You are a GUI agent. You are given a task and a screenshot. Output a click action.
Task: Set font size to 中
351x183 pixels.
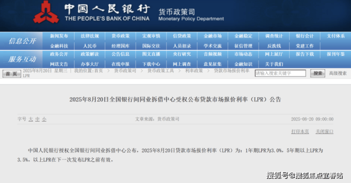(x=37, y=119)
